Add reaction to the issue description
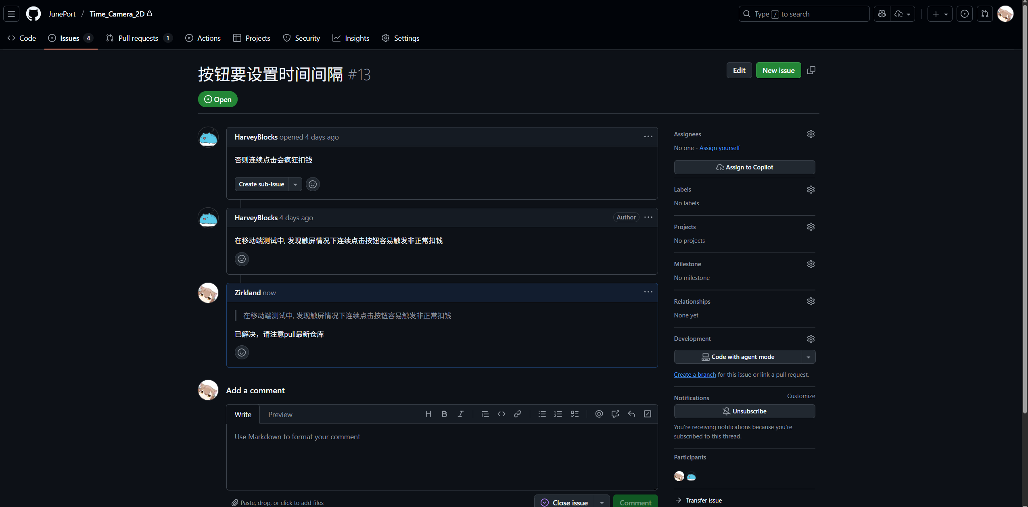 (x=313, y=184)
